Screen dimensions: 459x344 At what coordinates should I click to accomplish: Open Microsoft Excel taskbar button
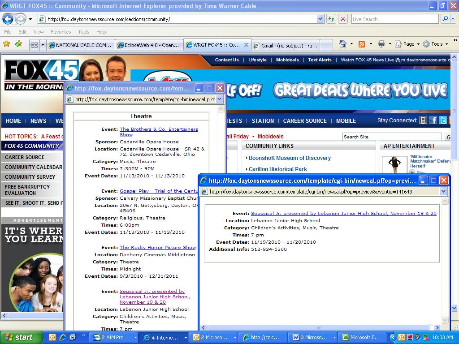(x=361, y=338)
